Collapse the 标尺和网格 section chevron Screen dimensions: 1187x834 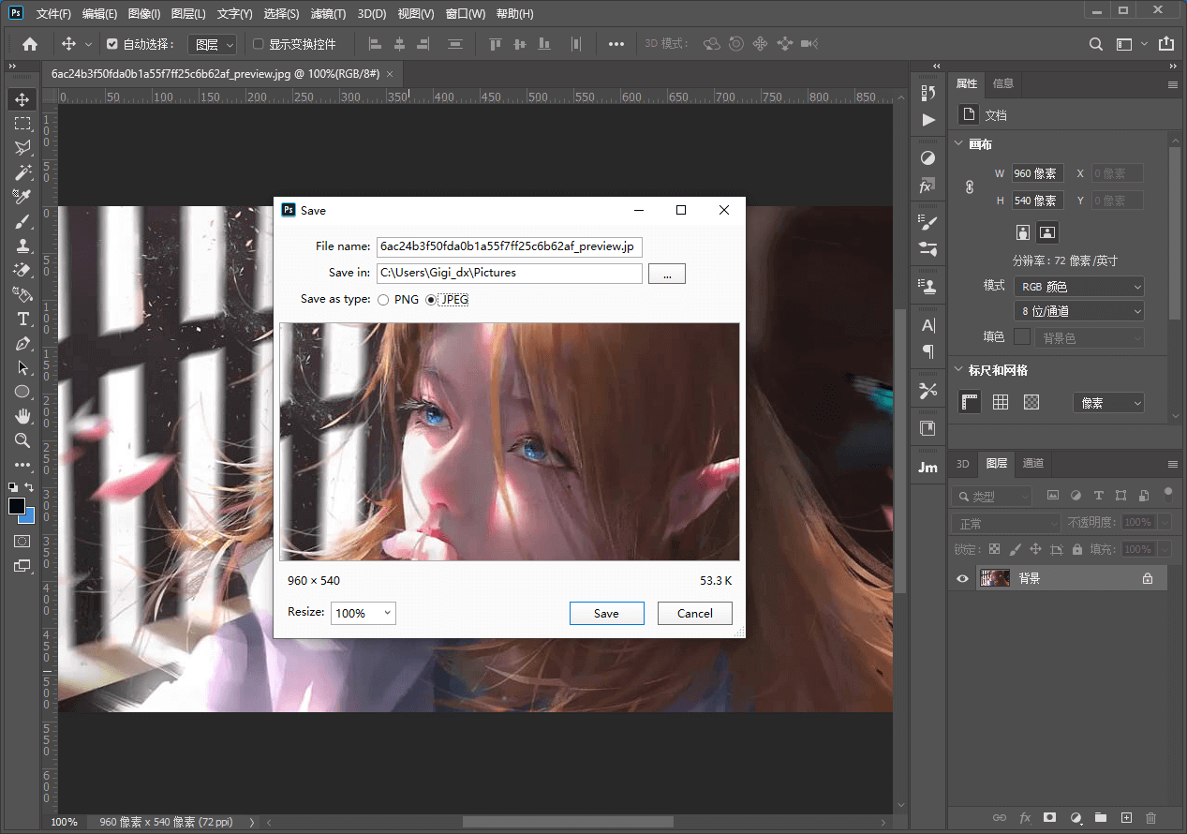click(x=957, y=370)
